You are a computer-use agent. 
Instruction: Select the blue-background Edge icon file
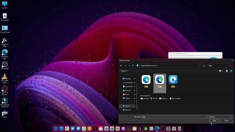tap(173, 81)
